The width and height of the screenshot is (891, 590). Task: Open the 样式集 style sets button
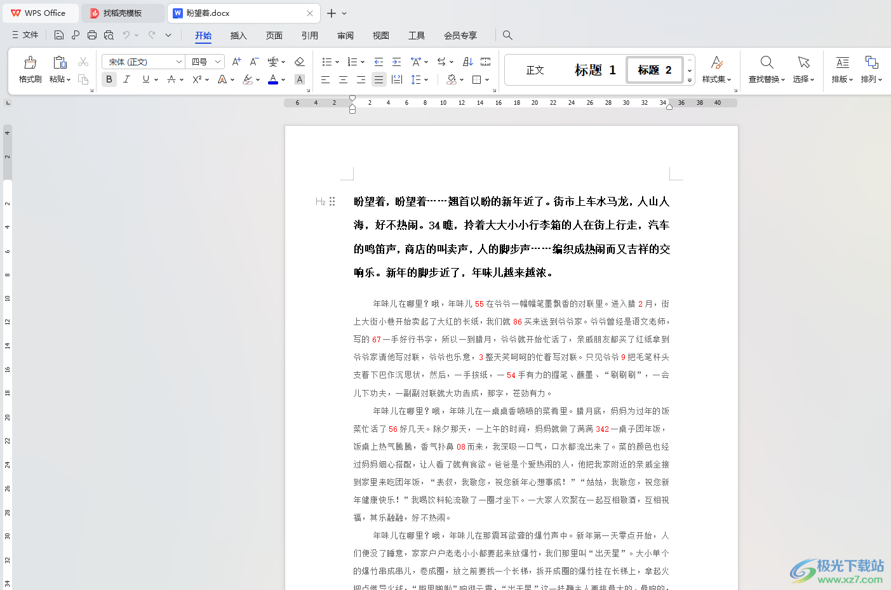(x=717, y=70)
